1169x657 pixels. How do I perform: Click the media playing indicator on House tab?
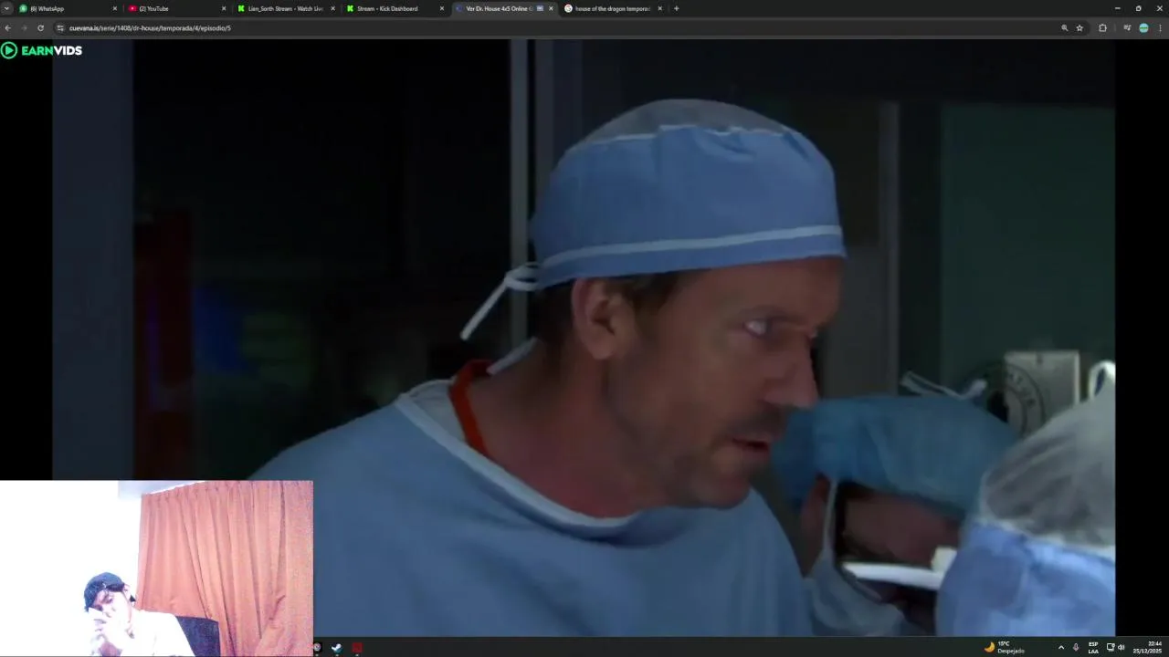540,8
